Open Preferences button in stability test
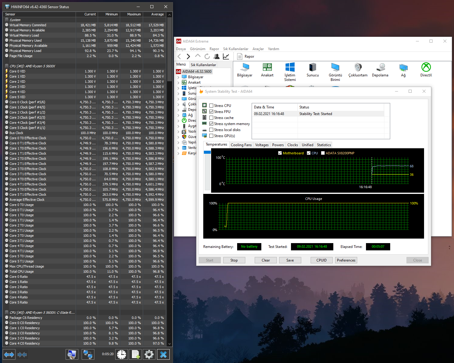The image size is (454, 363). click(x=346, y=260)
